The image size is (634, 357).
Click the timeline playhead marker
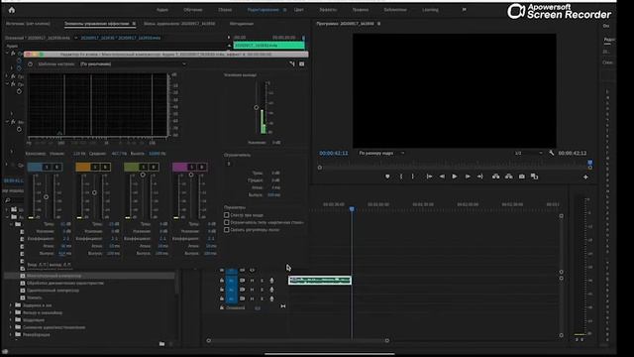(x=352, y=209)
